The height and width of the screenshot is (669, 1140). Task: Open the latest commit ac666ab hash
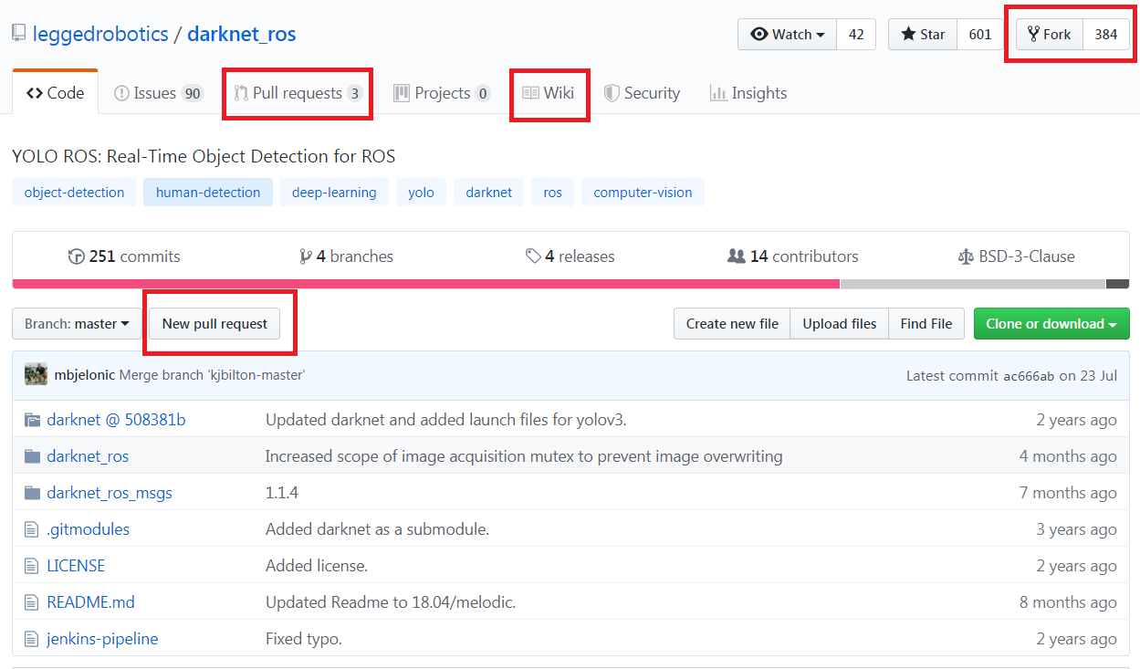pyautogui.click(x=1029, y=376)
